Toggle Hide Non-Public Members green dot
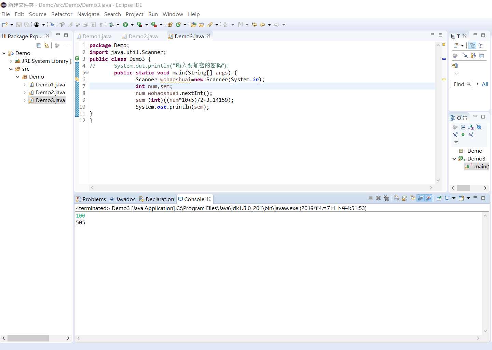The height and width of the screenshot is (350, 492). pos(463,135)
